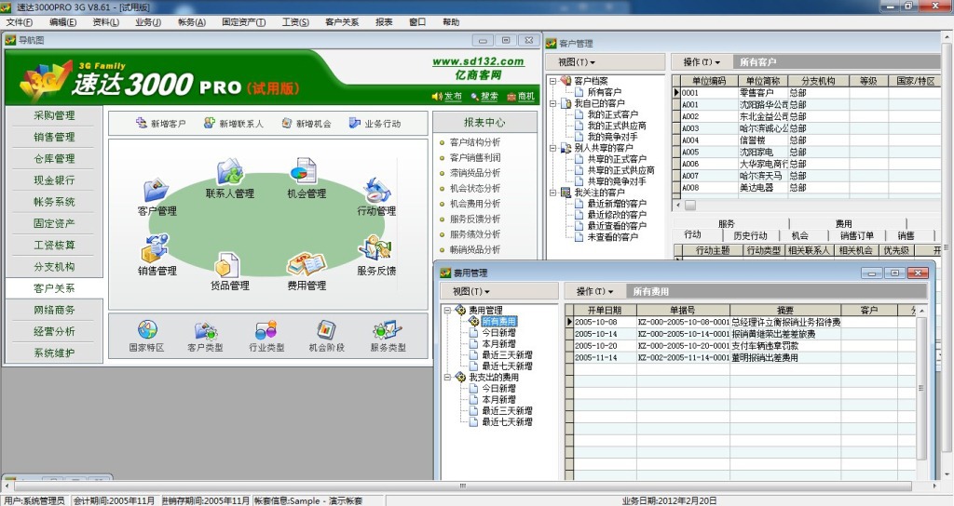The height and width of the screenshot is (506, 954).
Task: Open the 资料(L) menu
Action: 106,22
